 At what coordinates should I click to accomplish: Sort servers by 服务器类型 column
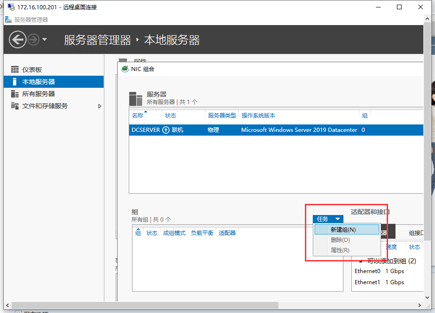[222, 116]
